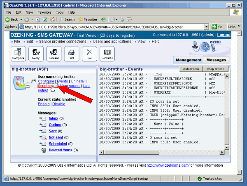247x186 pixels.
Task: Click the Compose toolbar icon
Action: pos(18,54)
